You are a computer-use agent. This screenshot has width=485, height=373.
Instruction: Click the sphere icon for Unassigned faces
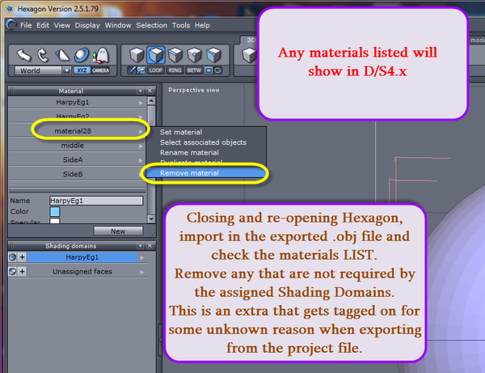(x=12, y=272)
